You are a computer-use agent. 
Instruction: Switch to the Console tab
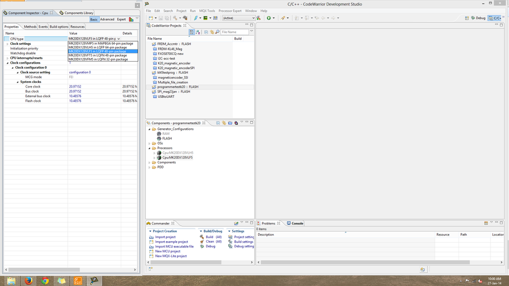click(295, 223)
